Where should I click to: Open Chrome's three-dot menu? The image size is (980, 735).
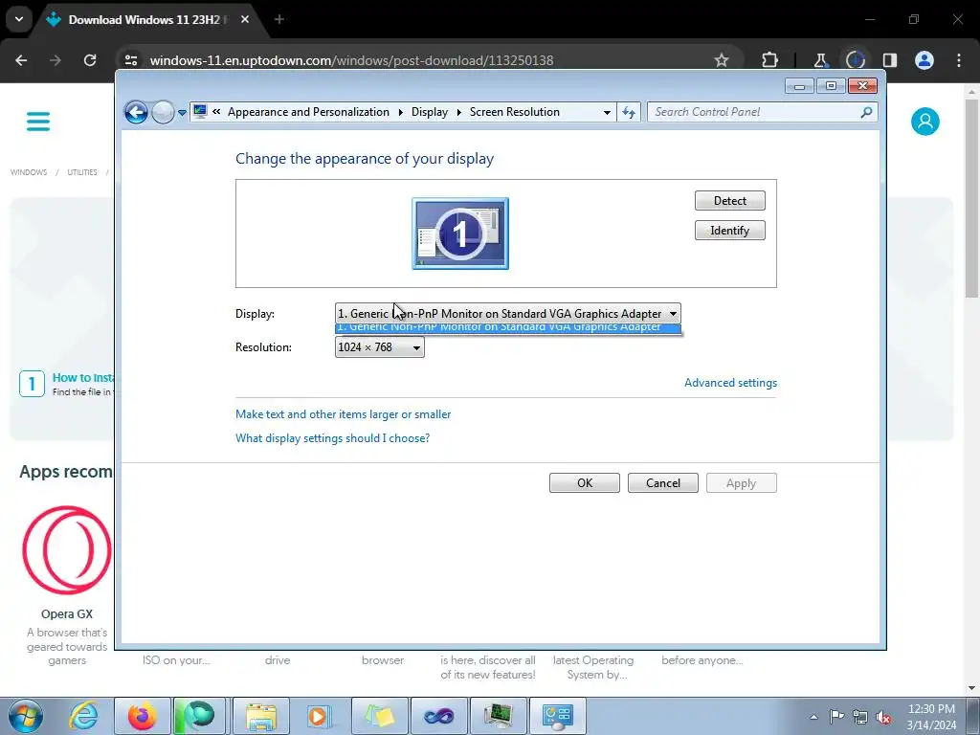959,60
